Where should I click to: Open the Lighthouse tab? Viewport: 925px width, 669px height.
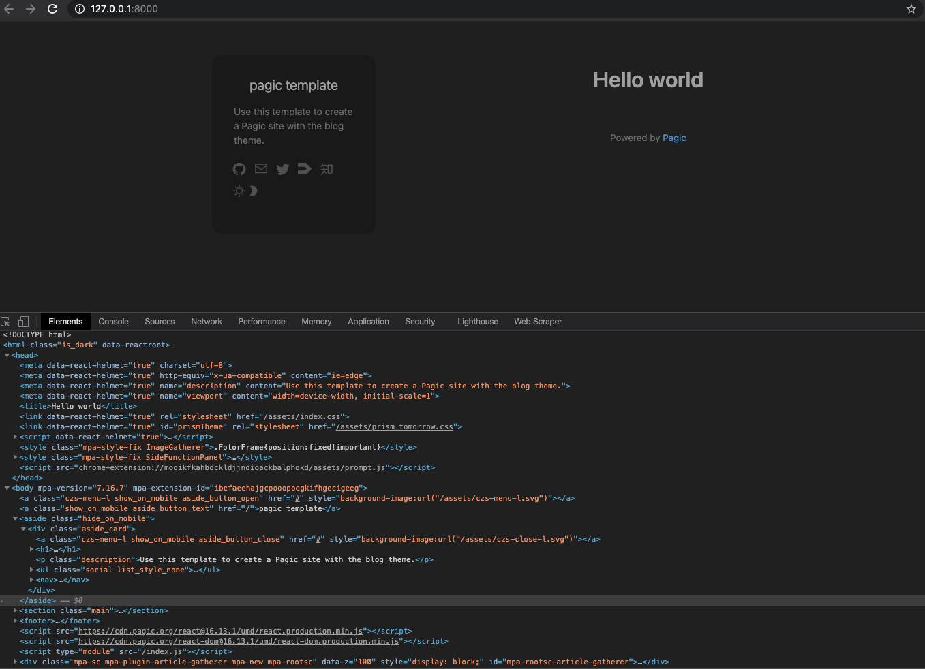click(478, 322)
